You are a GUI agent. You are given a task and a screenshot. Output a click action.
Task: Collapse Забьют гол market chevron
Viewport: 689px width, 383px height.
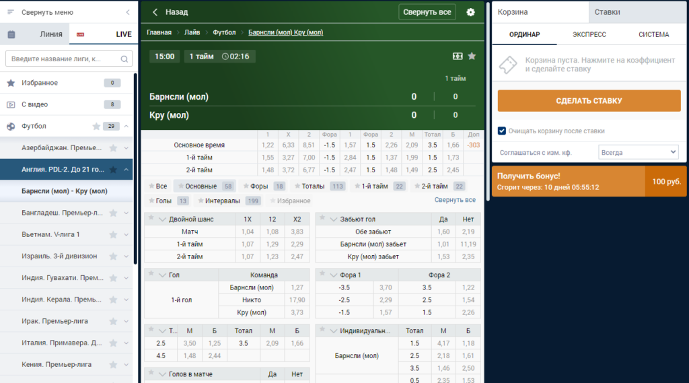334,219
